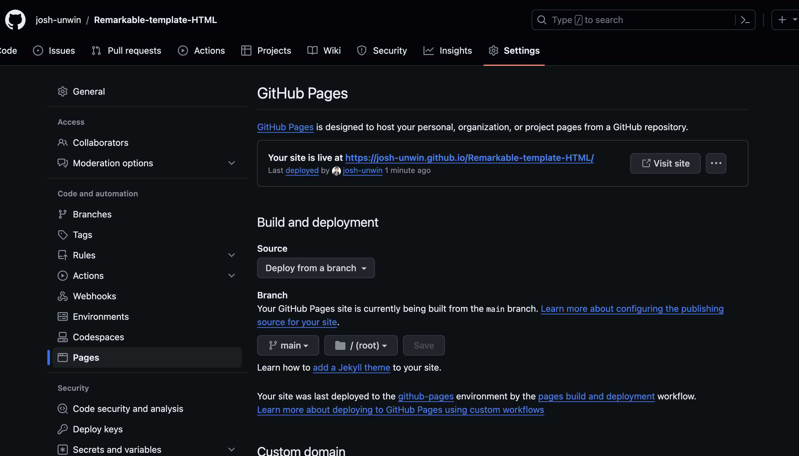Open command palette icon in search bar
The image size is (799, 456).
pos(745,20)
